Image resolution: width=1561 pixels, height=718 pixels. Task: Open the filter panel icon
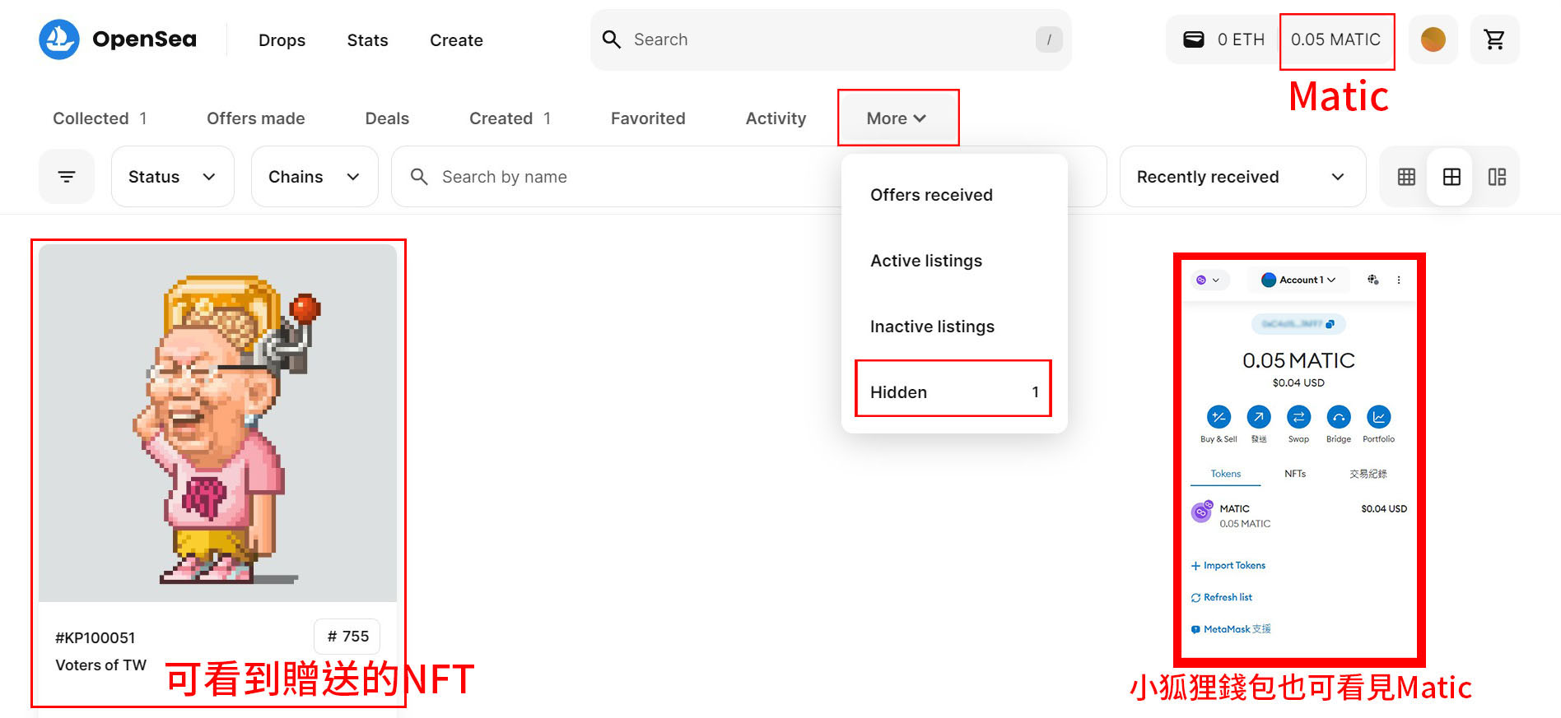coord(67,177)
